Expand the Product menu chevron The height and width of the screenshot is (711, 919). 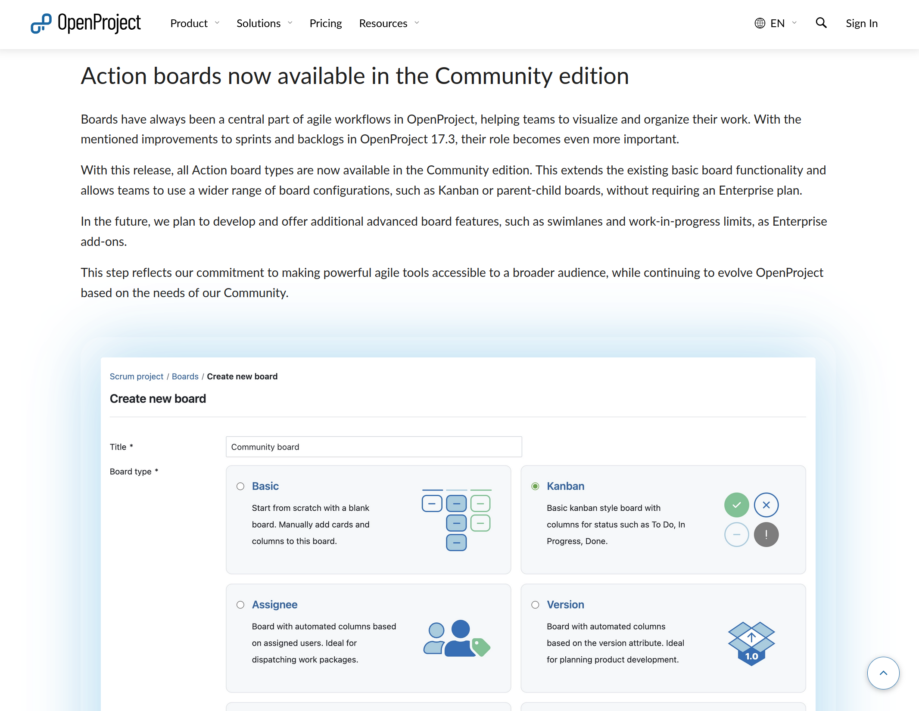pyautogui.click(x=217, y=23)
